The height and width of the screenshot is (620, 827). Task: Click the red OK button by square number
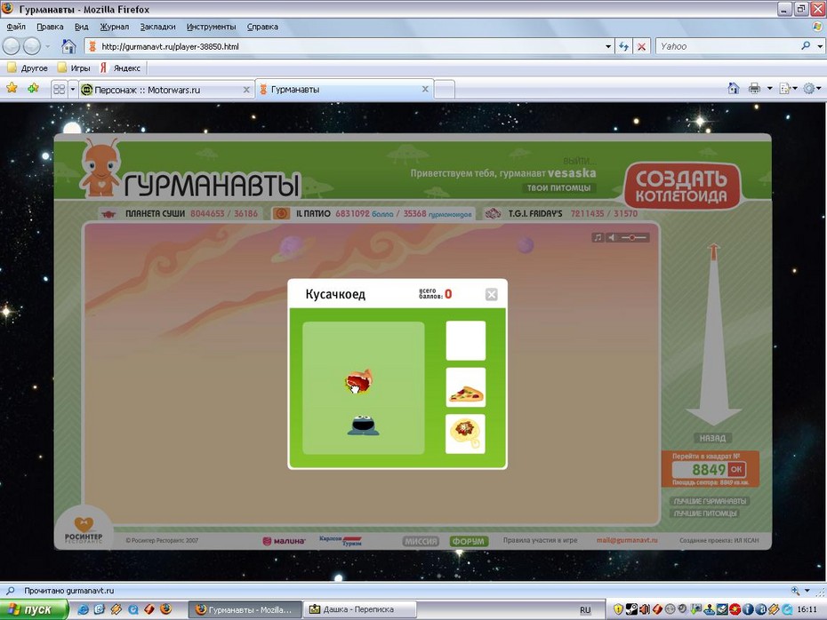tap(736, 469)
